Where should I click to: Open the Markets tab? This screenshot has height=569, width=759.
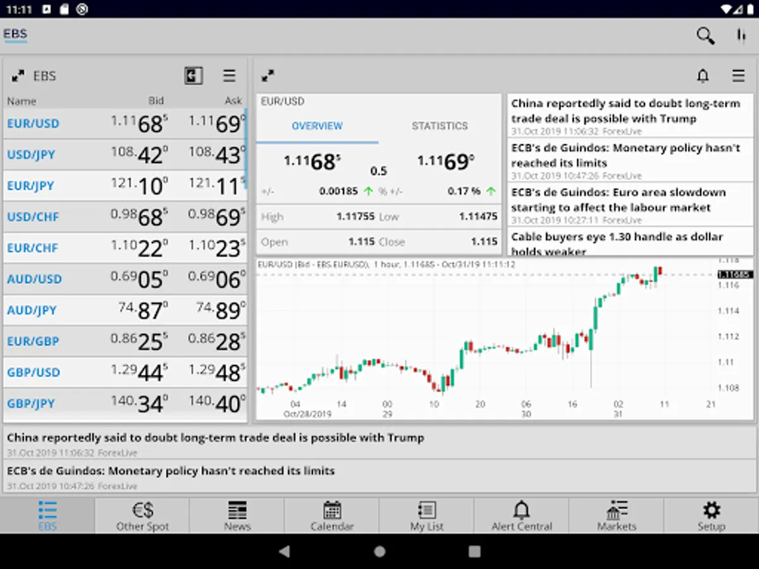617,515
